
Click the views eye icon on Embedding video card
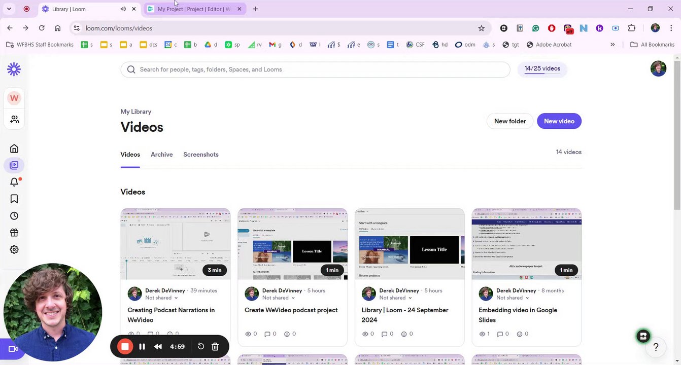(x=482, y=334)
